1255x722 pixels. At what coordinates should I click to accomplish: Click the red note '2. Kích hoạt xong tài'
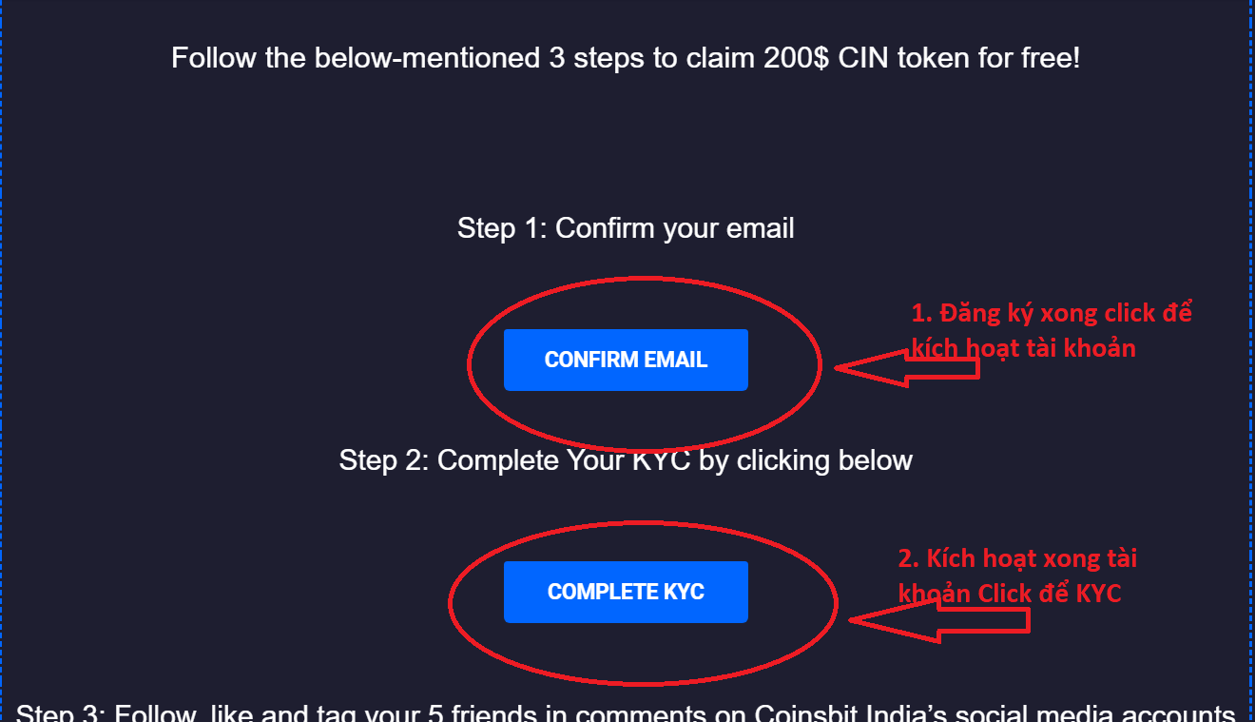click(x=1017, y=558)
